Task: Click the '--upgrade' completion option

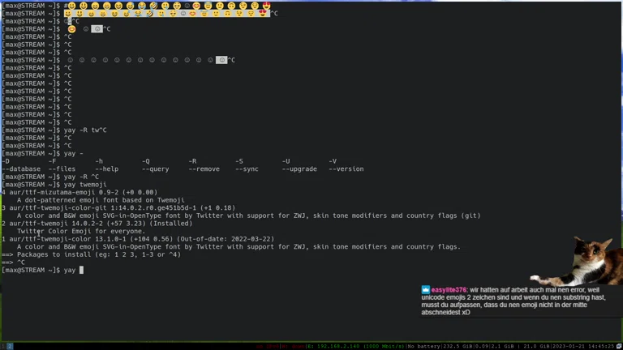Action: click(x=299, y=169)
